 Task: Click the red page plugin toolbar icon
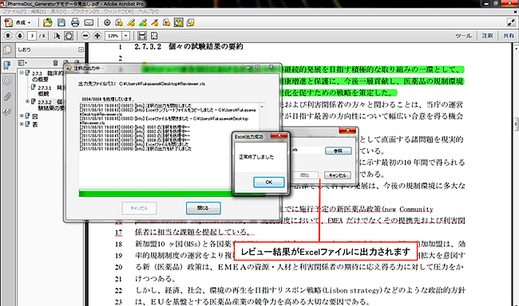click(x=167, y=22)
